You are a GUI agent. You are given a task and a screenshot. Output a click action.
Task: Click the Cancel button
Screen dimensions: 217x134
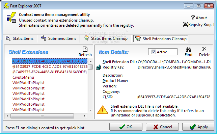(162, 127)
